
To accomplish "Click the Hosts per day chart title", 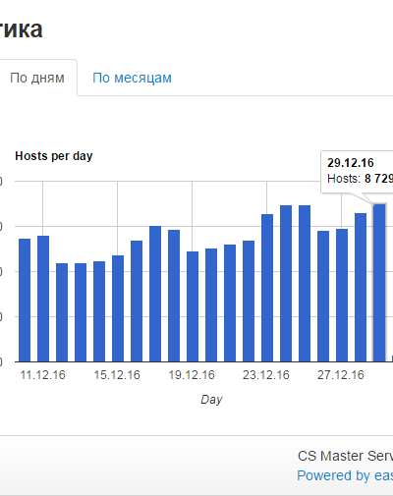I will click(54, 156).
